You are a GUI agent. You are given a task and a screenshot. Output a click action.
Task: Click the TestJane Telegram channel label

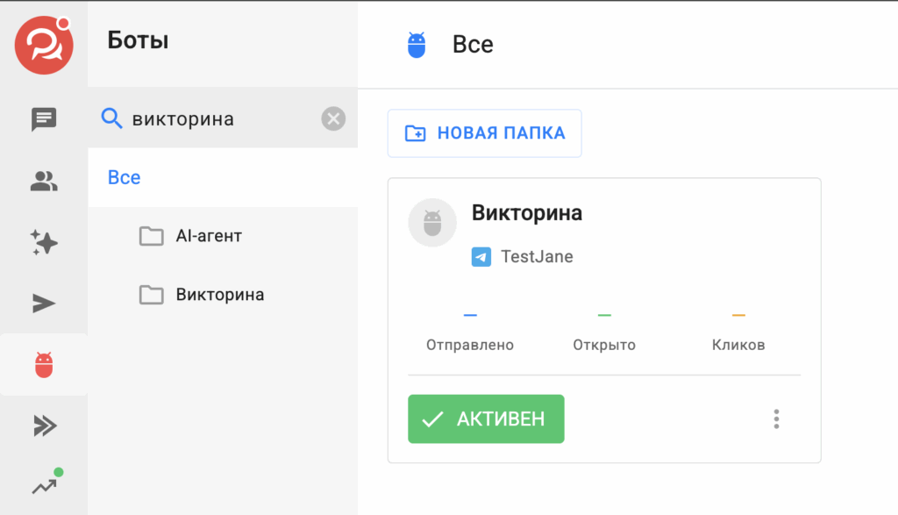(536, 257)
